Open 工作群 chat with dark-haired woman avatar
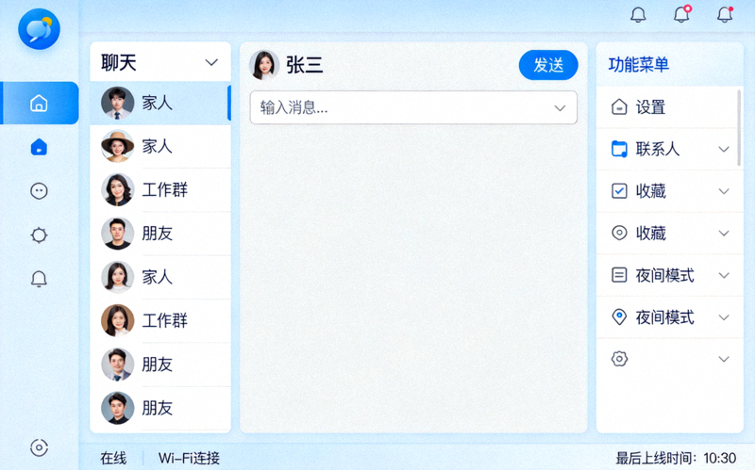Image resolution: width=755 pixels, height=470 pixels. coord(160,190)
